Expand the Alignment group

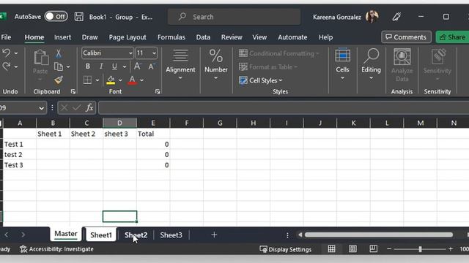coord(180,65)
